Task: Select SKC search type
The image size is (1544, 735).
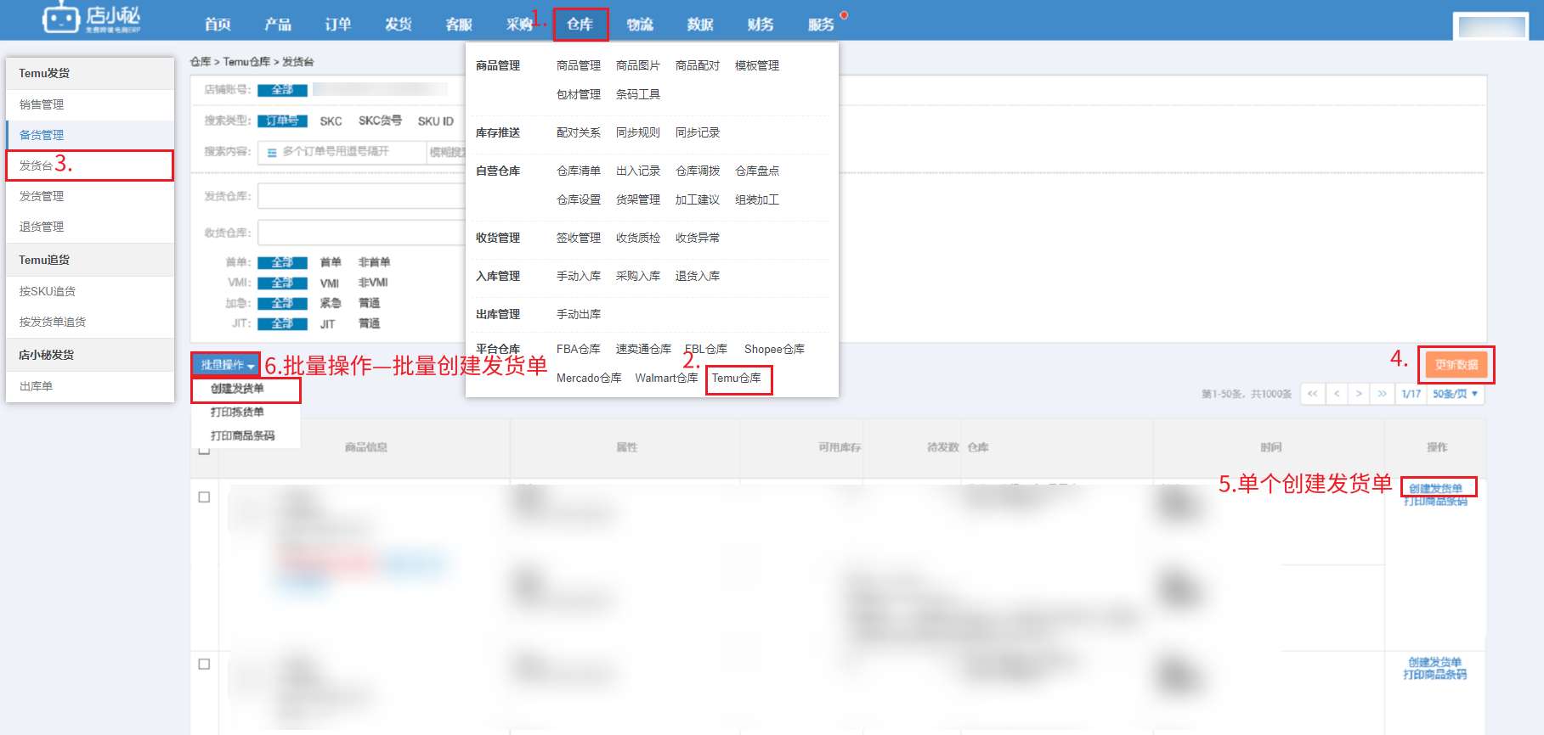Action: click(331, 121)
